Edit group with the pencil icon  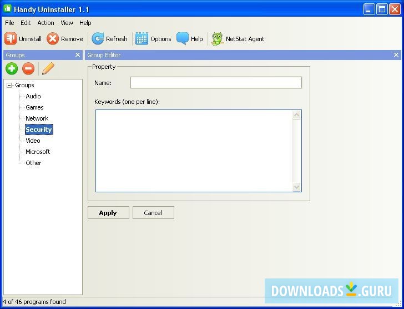coord(48,68)
